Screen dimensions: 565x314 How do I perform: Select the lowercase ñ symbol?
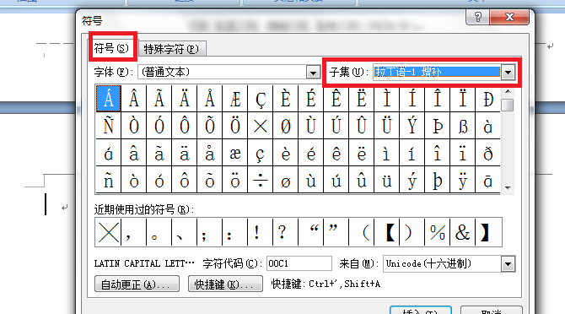point(109,180)
